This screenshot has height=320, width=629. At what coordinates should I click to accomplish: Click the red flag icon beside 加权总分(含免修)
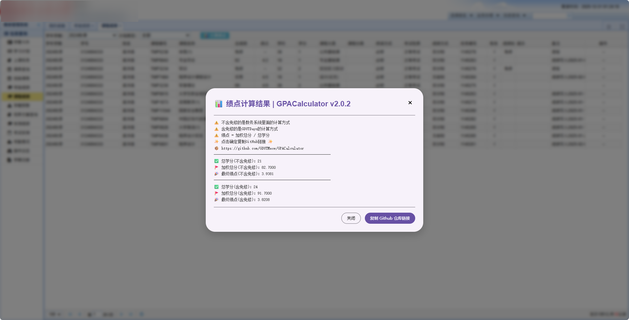216,193
